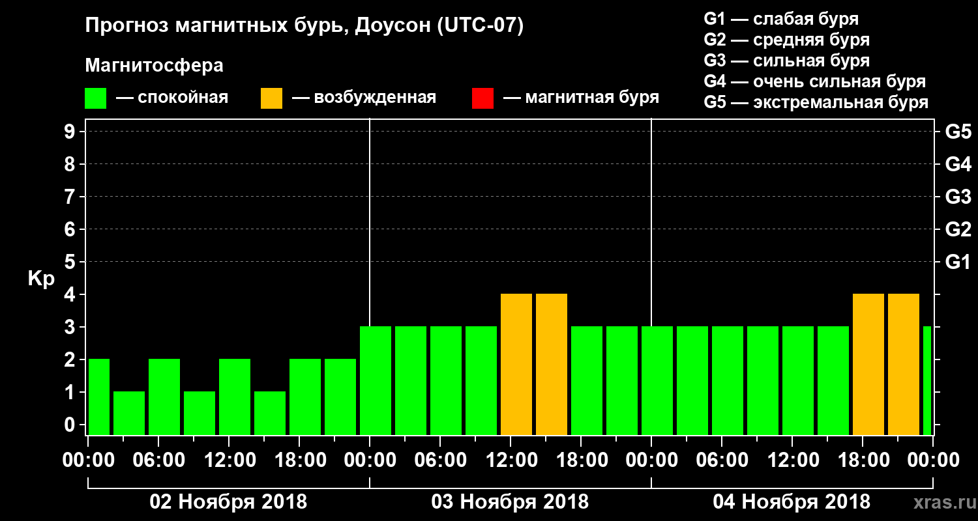Click the first Kp 3 bar of 03 Ноября
This screenshot has width=978, height=521.
pos(376,380)
